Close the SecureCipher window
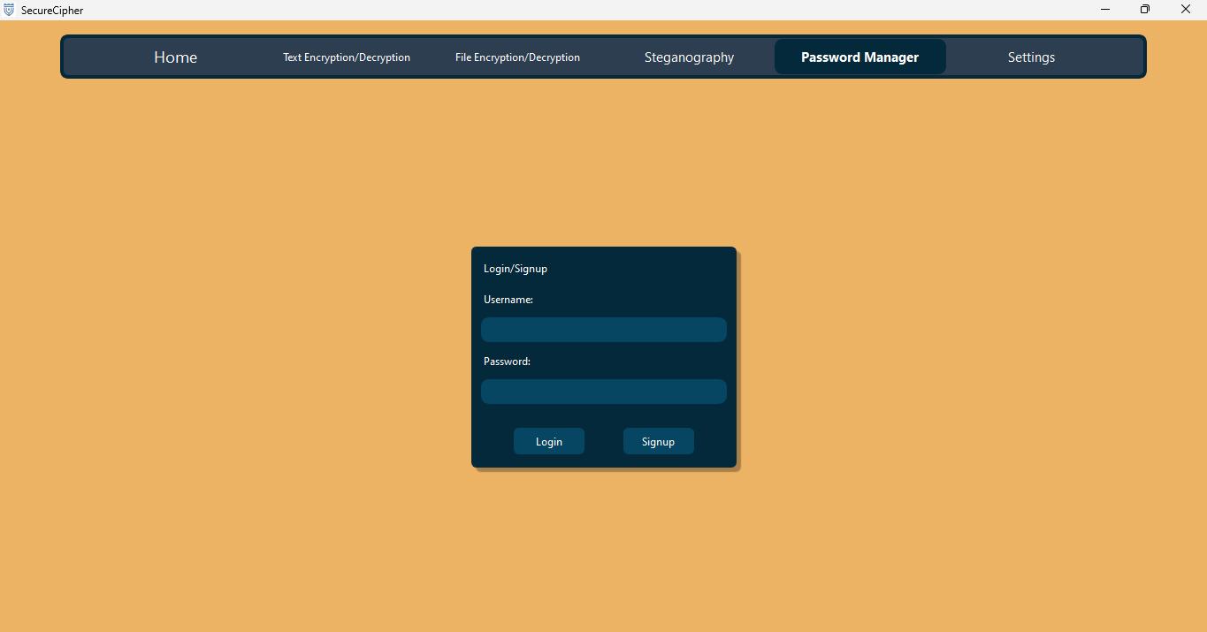The image size is (1207, 632). tap(1186, 10)
